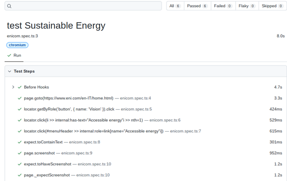
Task: Filter by Failed tests
Action: point(223,6)
